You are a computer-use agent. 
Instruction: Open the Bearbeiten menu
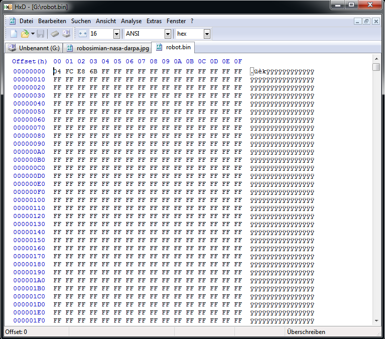pyautogui.click(x=52, y=21)
